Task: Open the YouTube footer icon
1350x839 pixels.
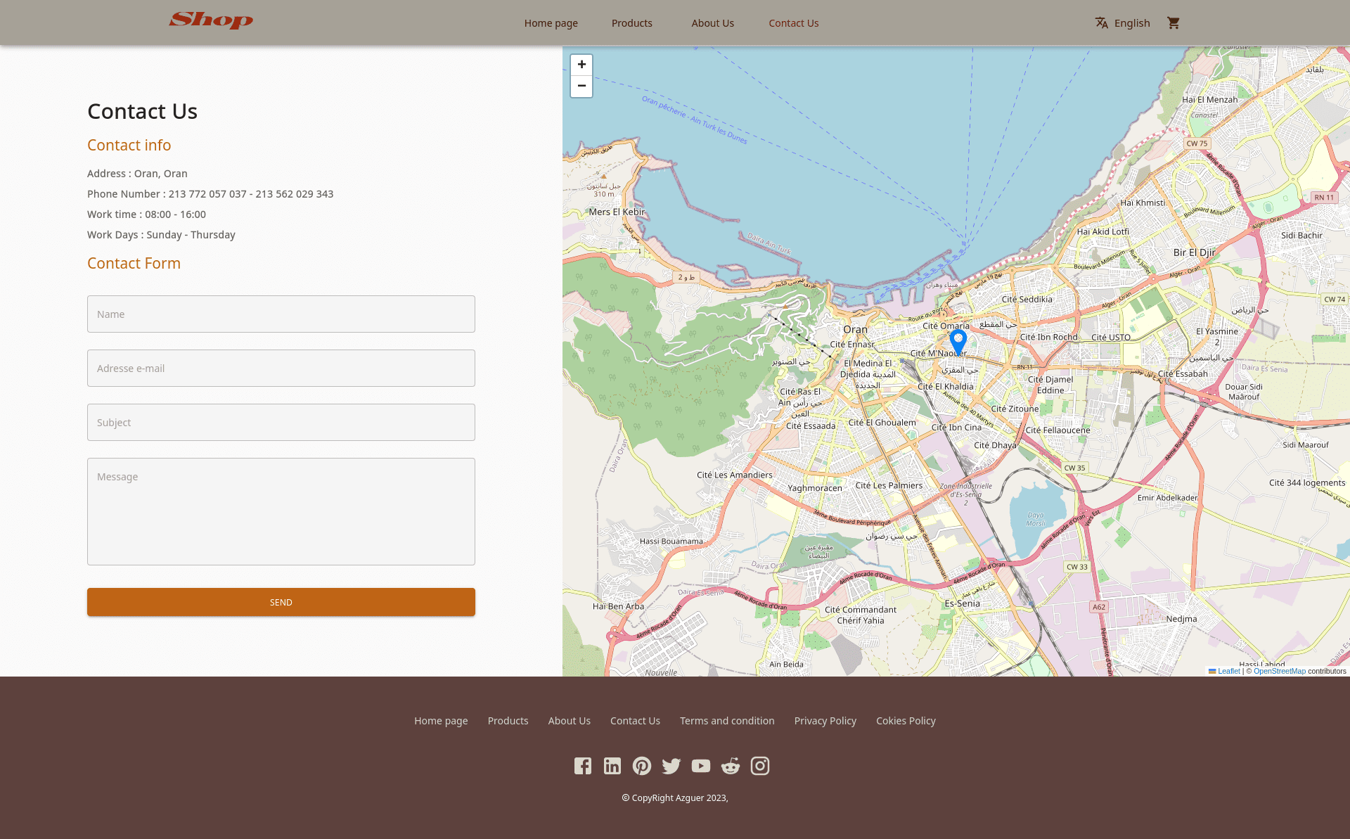Action: point(700,766)
